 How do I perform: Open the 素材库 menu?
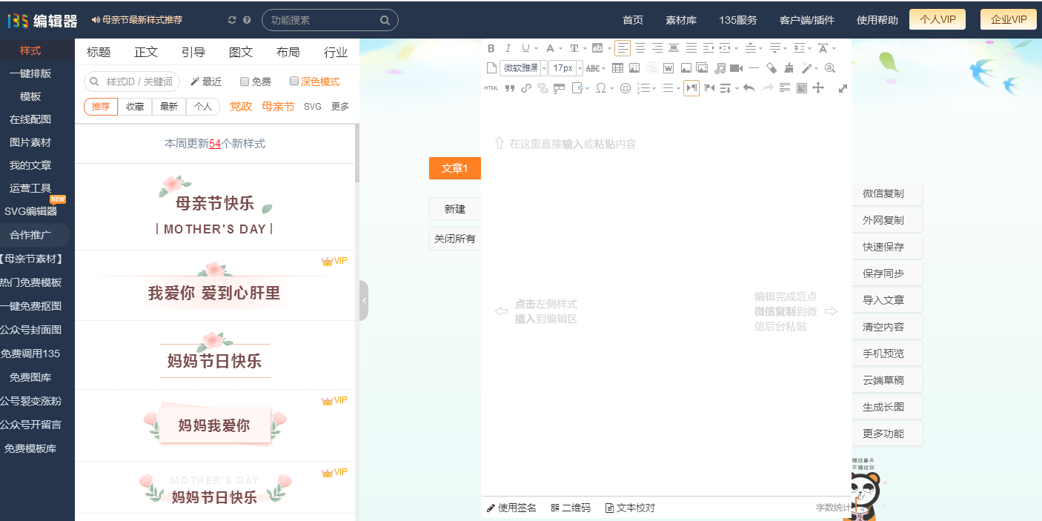pyautogui.click(x=680, y=20)
